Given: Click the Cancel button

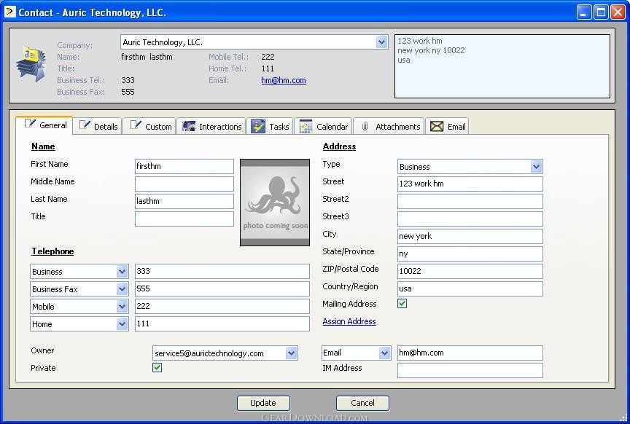Looking at the screenshot, I should click(x=362, y=403).
